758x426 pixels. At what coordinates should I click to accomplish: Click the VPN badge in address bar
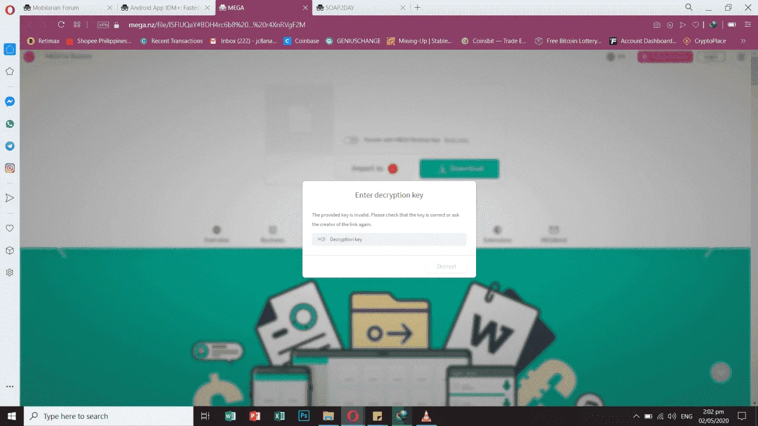(103, 25)
